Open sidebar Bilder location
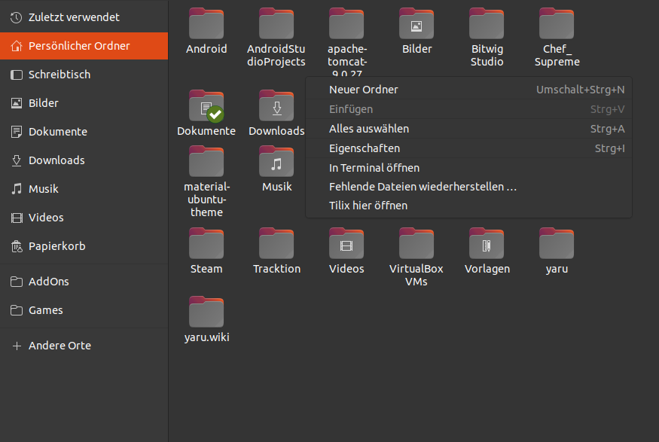Image resolution: width=659 pixels, height=442 pixels. (84, 103)
